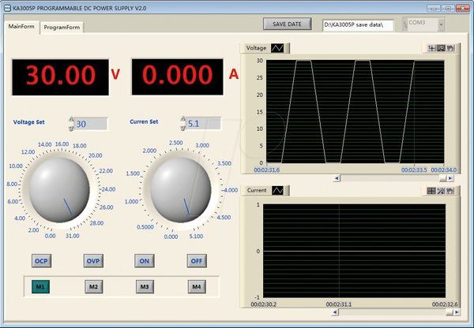The height and width of the screenshot is (328, 474).
Task: Click the Current plot legend waveform icon
Action: pos(278,190)
